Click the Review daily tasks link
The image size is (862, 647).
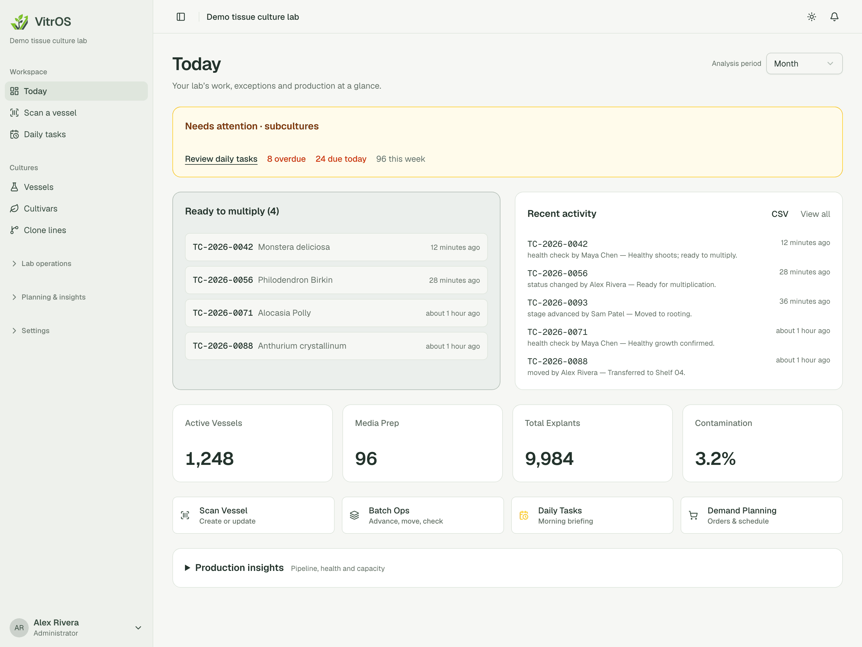[x=221, y=159]
